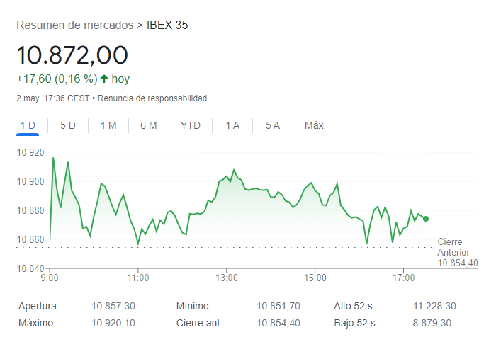Viewport: 496px width, 342px height.
Task: Click the 11:00 time axis label
Action: [137, 278]
